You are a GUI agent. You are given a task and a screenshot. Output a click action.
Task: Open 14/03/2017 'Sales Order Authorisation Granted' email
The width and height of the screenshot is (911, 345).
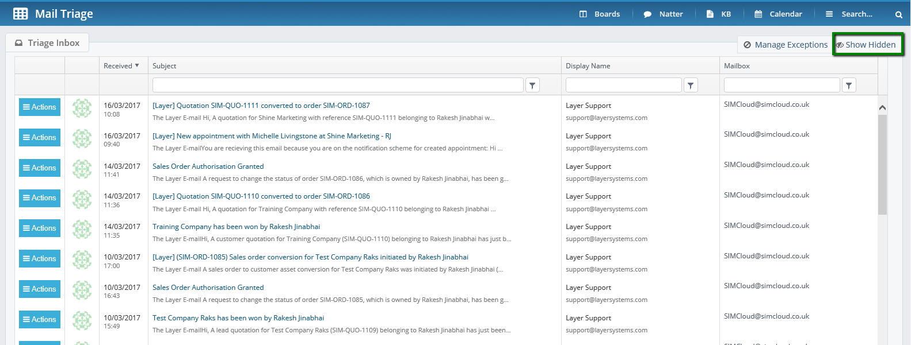coord(208,166)
